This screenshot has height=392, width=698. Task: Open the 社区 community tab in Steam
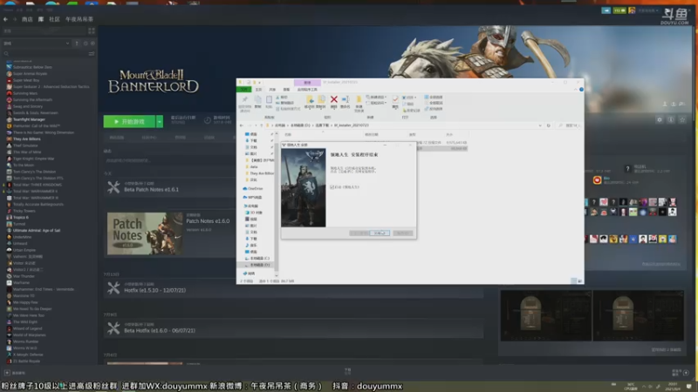click(54, 19)
